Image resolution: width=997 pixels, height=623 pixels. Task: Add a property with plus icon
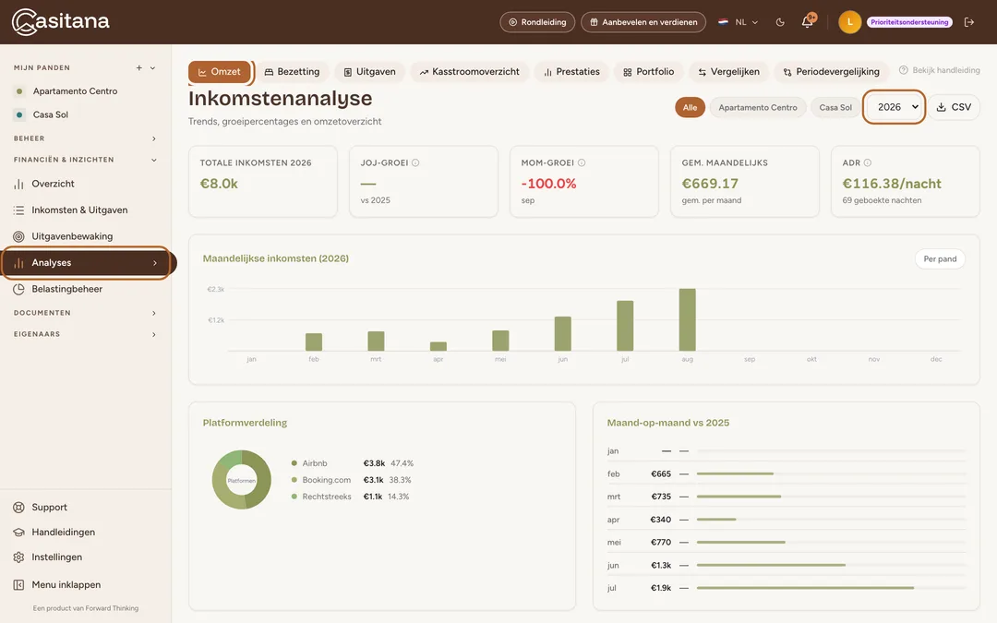pos(138,68)
